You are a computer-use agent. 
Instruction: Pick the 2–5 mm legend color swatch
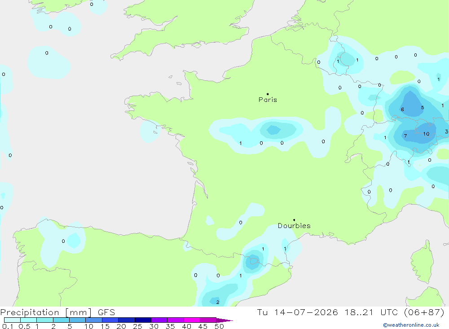(x=61, y=320)
